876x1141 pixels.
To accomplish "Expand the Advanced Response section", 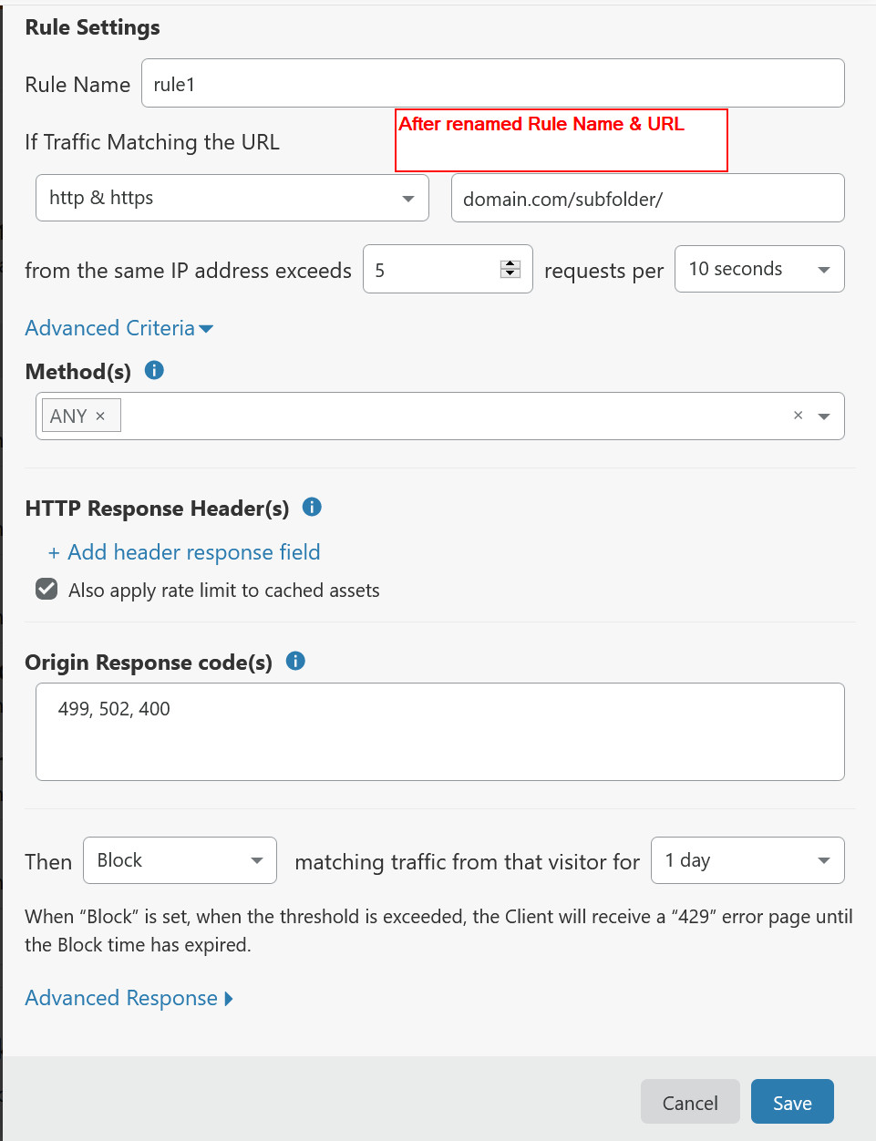I will [x=129, y=998].
